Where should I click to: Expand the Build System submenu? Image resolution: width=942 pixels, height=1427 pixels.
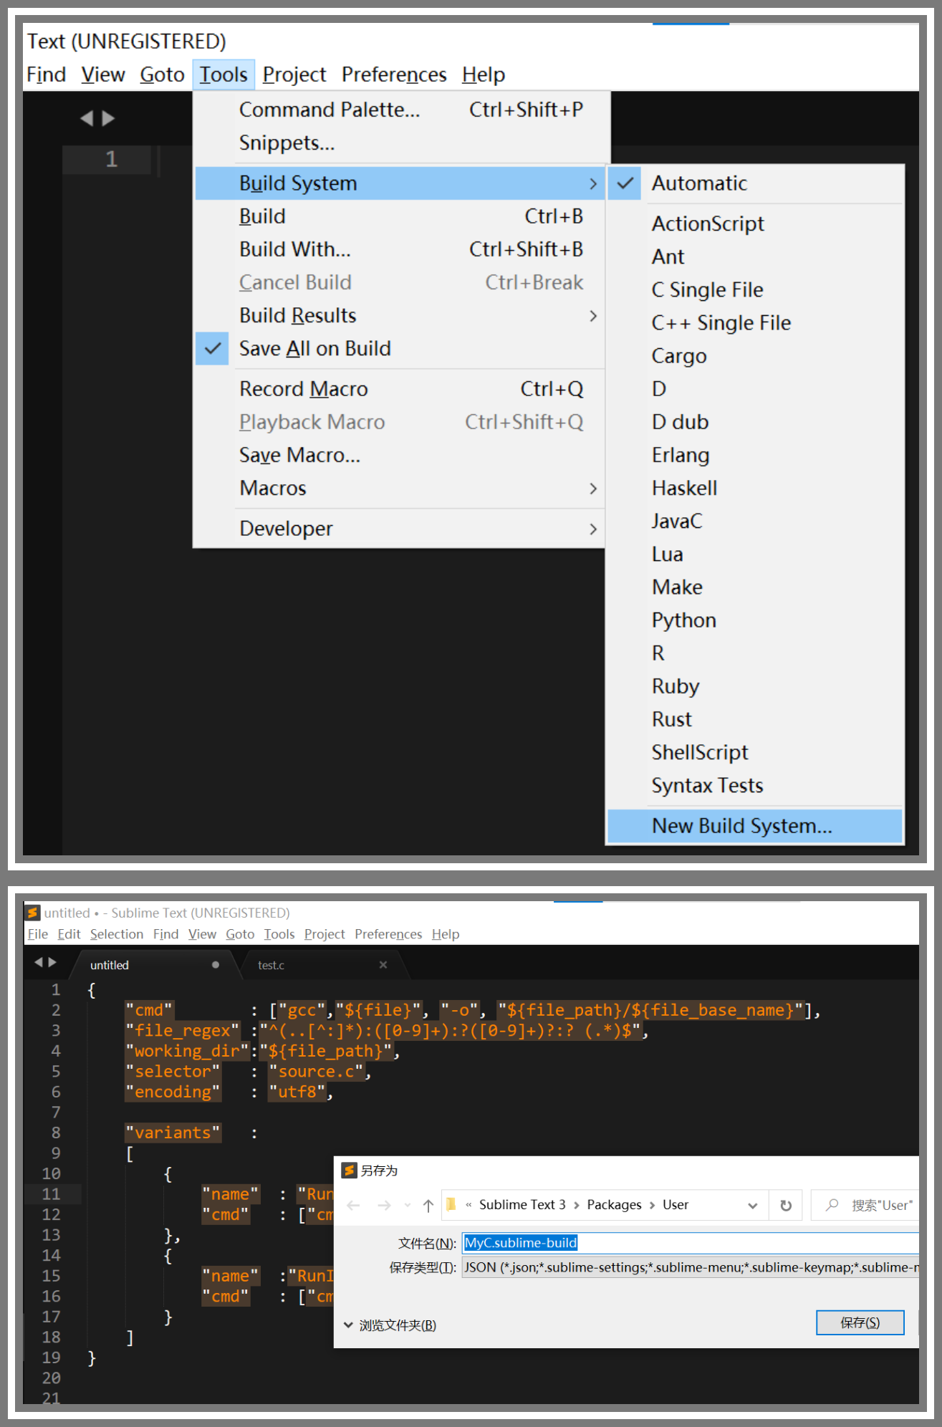click(400, 183)
